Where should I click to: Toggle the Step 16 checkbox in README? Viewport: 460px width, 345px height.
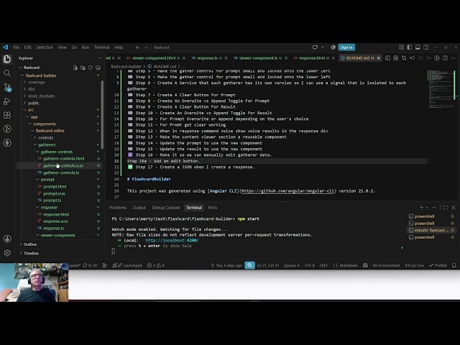(x=130, y=155)
